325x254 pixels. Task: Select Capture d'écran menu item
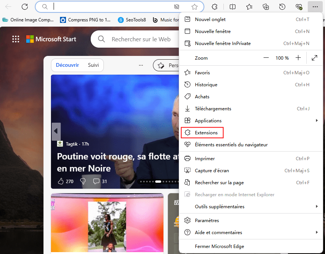(x=251, y=171)
